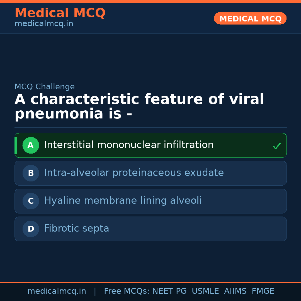The width and height of the screenshot is (301, 301).
Task: Select the B option letter circle
Action: click(31, 173)
